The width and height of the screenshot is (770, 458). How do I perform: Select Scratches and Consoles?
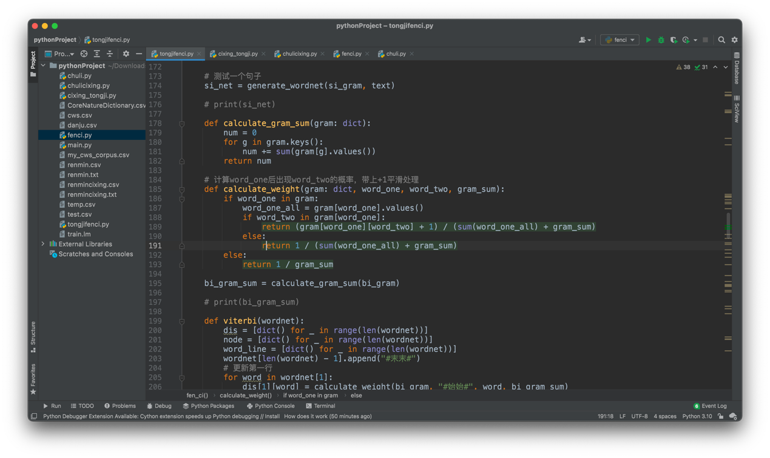tap(95, 254)
